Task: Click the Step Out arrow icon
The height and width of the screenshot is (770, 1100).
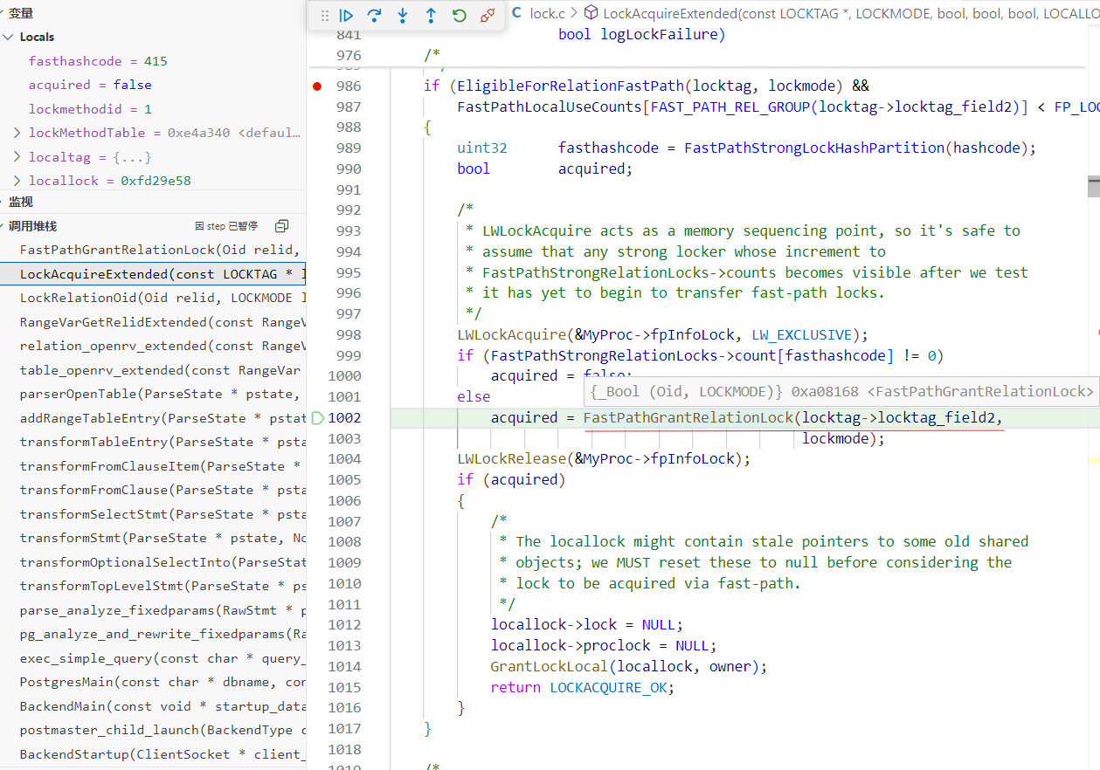Action: 431,16
